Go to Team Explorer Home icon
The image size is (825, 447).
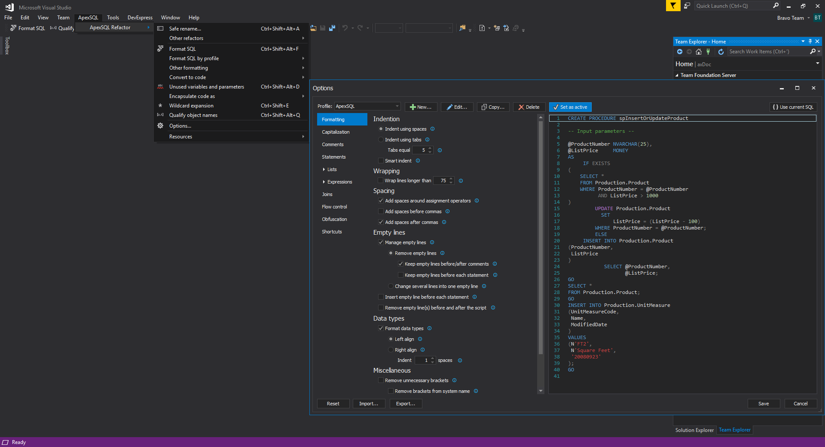699,52
